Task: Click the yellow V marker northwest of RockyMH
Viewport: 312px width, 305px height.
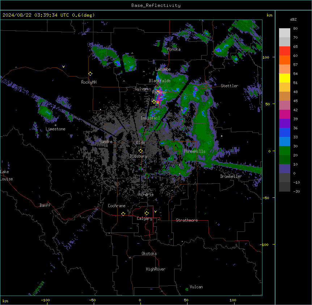Action: (63, 67)
